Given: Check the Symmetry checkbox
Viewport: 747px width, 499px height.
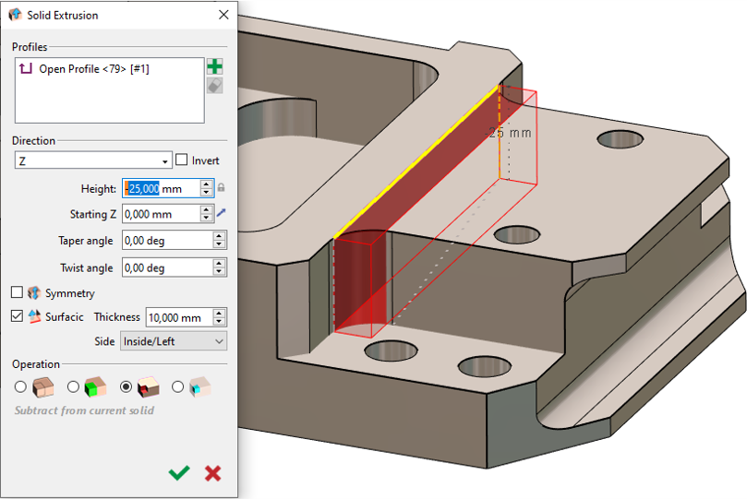Looking at the screenshot, I should pyautogui.click(x=17, y=293).
